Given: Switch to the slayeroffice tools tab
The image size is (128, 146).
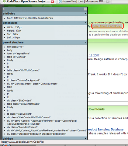Looking at the screenshot, I should (84, 2).
